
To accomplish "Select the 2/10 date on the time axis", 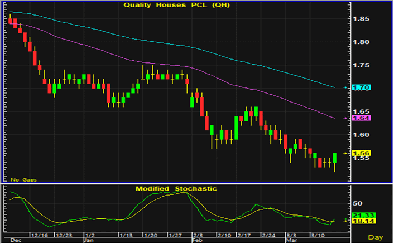I will pos(225,236).
